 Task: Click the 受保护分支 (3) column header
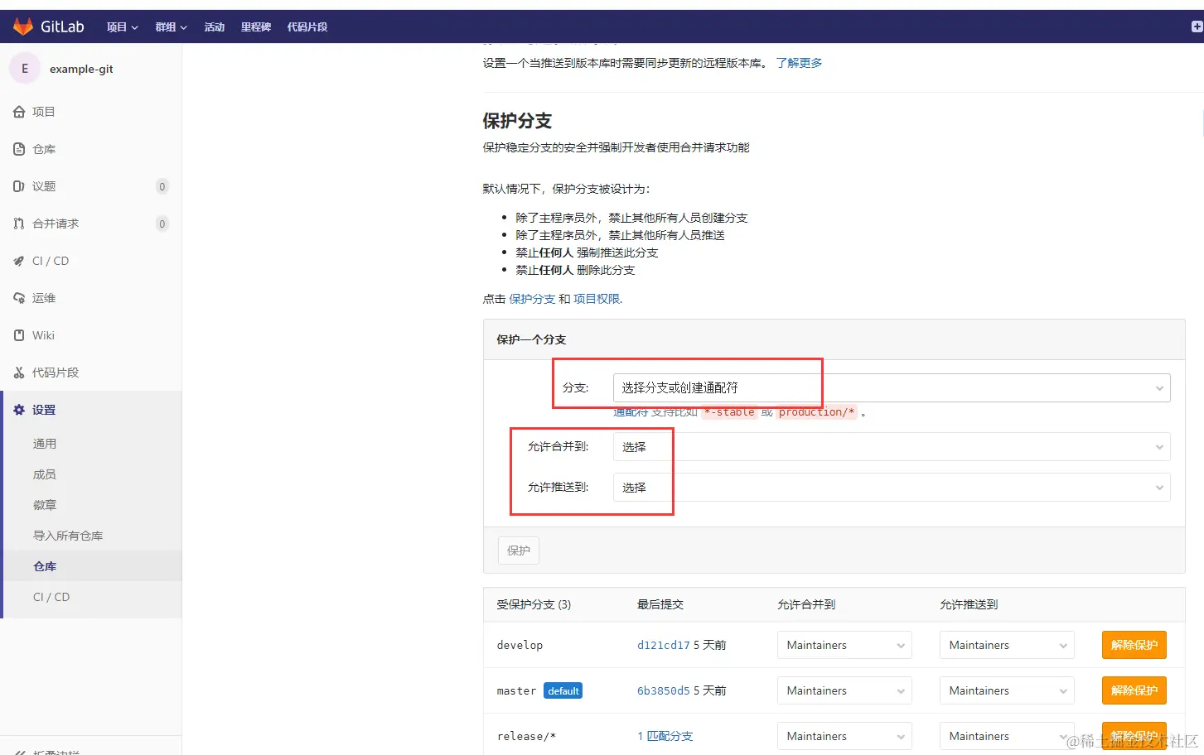pos(534,604)
